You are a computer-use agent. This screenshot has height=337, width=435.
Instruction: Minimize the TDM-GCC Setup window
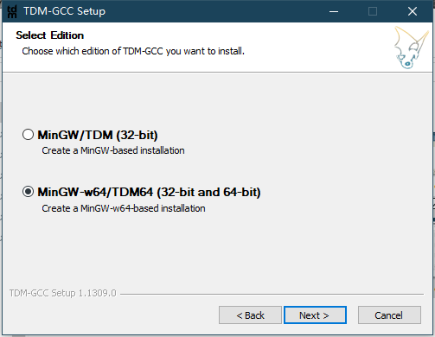tap(334, 11)
